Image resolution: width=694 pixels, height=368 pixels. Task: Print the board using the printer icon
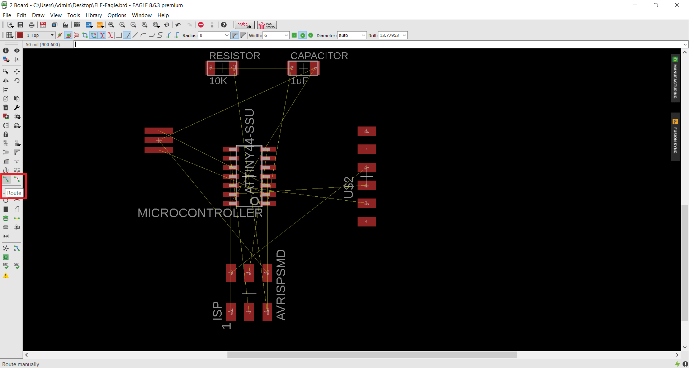32,25
